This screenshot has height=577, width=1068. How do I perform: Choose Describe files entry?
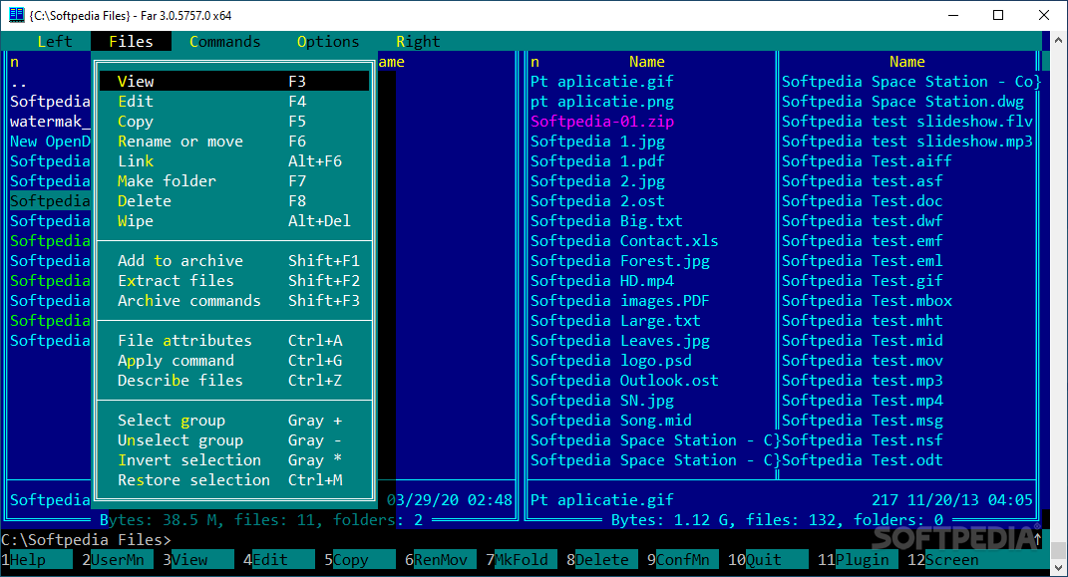(234, 381)
